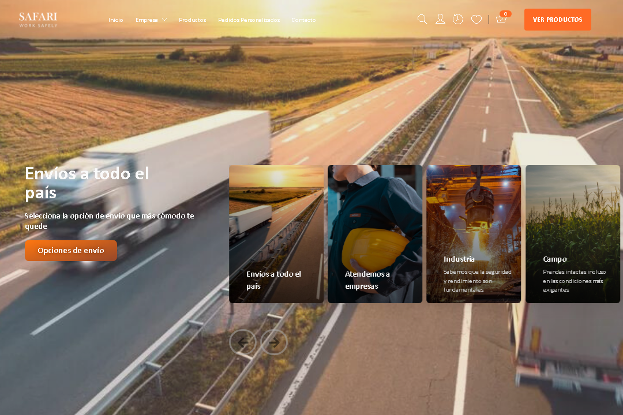Select Contacto in the top menu

coord(303,20)
